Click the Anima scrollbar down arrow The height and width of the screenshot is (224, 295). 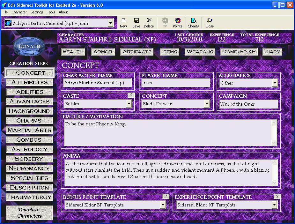275,183
